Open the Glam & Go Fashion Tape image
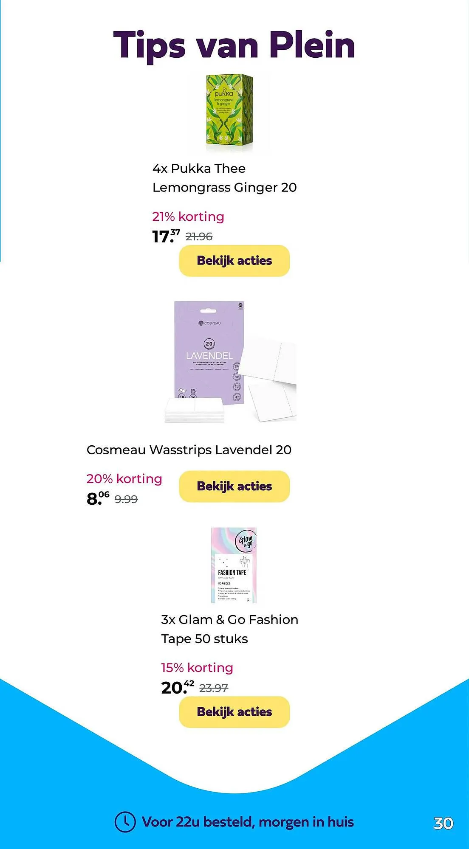The height and width of the screenshot is (849, 469). point(234,565)
